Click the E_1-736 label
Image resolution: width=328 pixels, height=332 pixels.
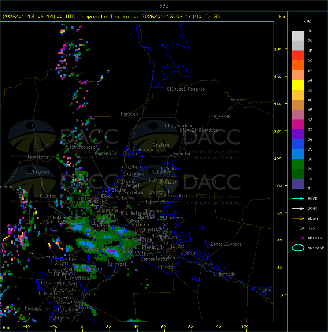pos(222,117)
